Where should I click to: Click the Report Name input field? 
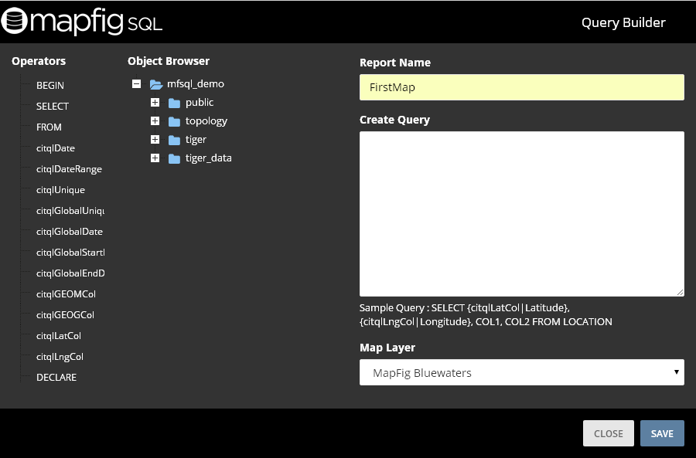pyautogui.click(x=521, y=87)
